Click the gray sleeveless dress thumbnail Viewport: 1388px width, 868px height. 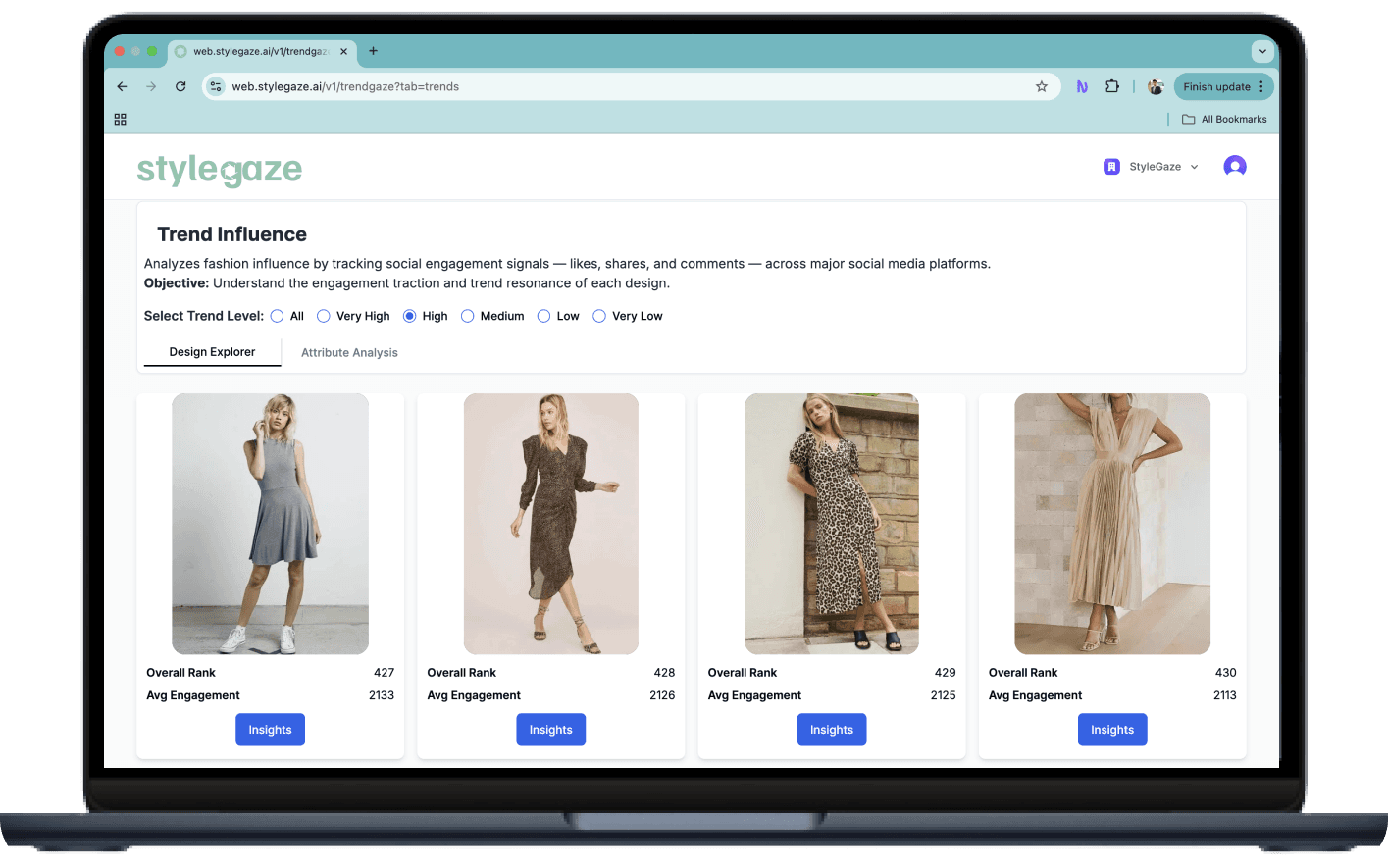pyautogui.click(x=270, y=524)
